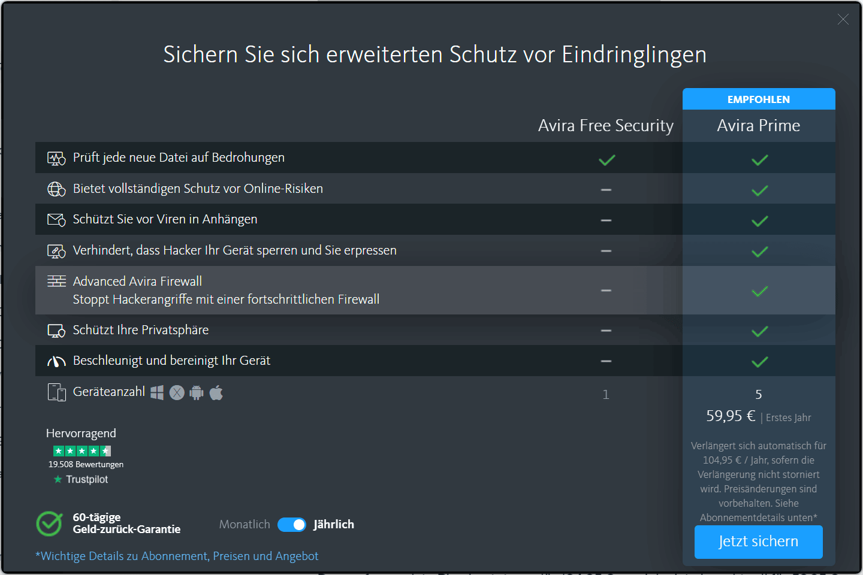Select Monatlich billing label

[245, 524]
